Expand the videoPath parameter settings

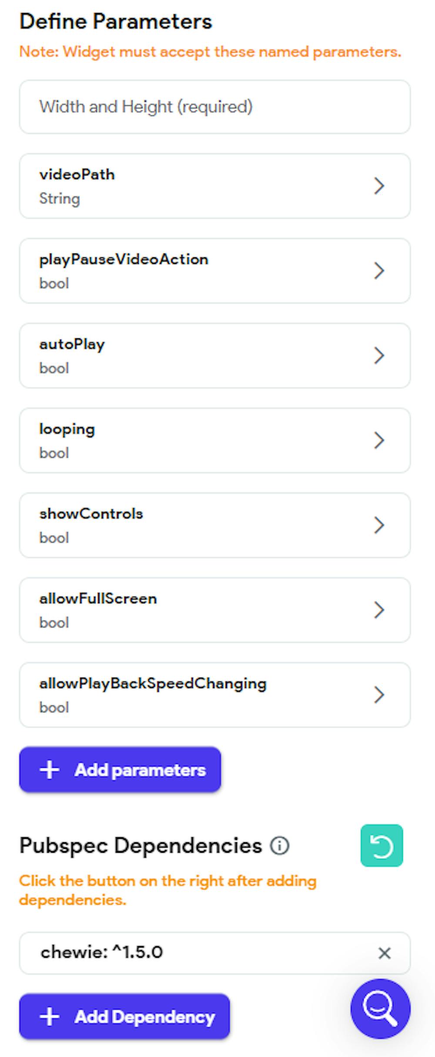[380, 186]
